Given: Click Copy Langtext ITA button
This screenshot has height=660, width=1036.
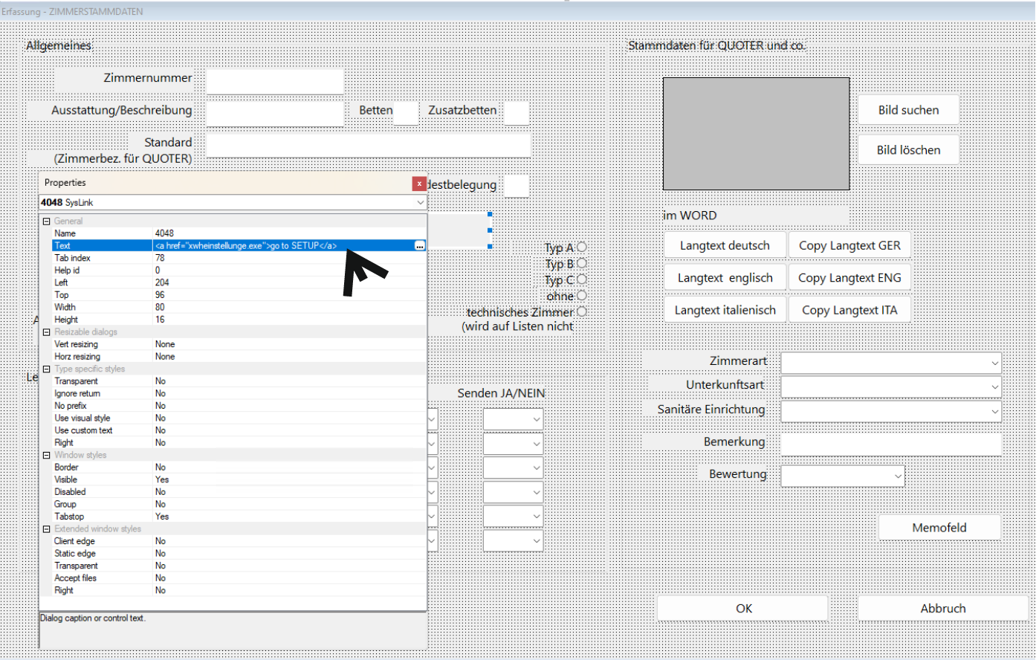Looking at the screenshot, I should pos(849,310).
